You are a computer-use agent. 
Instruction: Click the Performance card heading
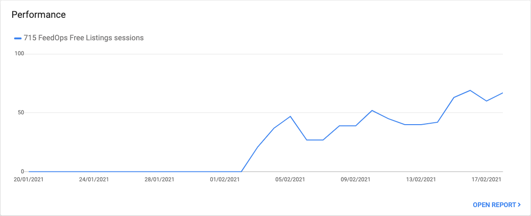coord(38,15)
